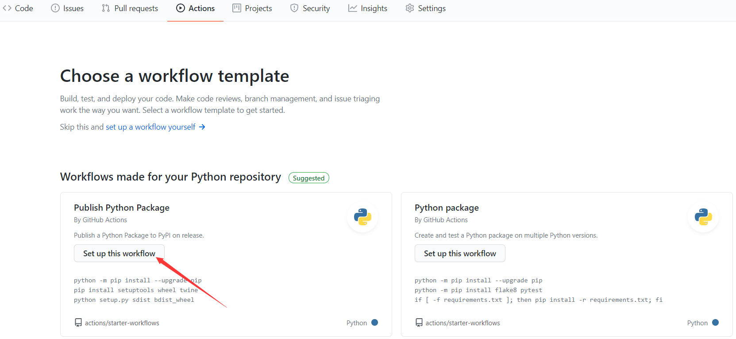The width and height of the screenshot is (736, 339).
Task: Click the Projects board icon
Action: click(x=237, y=8)
